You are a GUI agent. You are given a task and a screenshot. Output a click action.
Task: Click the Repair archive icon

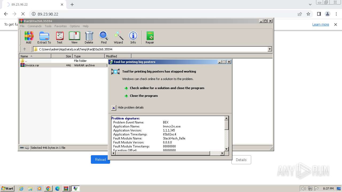coord(150,37)
